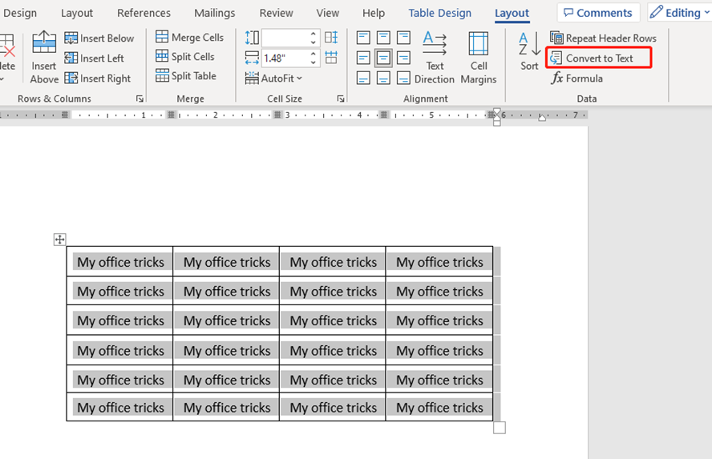Select the table Layout tab

pyautogui.click(x=512, y=13)
